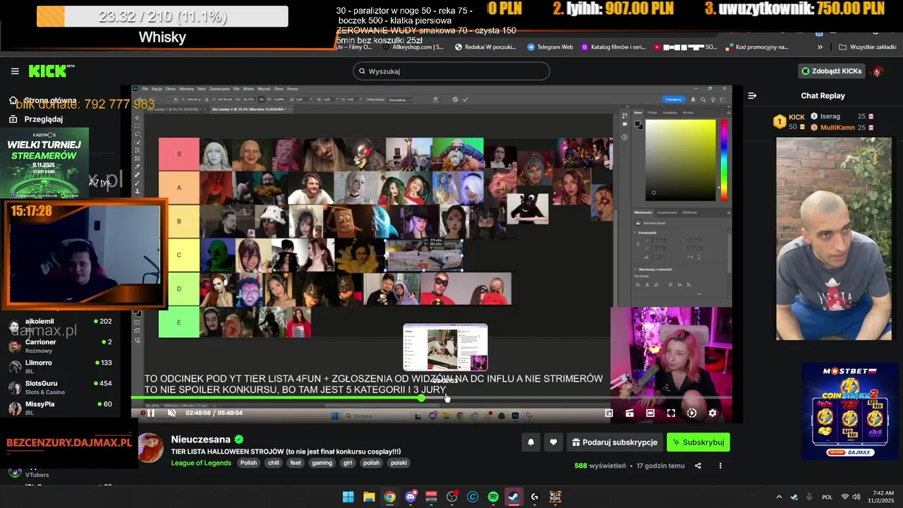Click the KICK logo
This screenshot has width=903, height=508.
(51, 71)
